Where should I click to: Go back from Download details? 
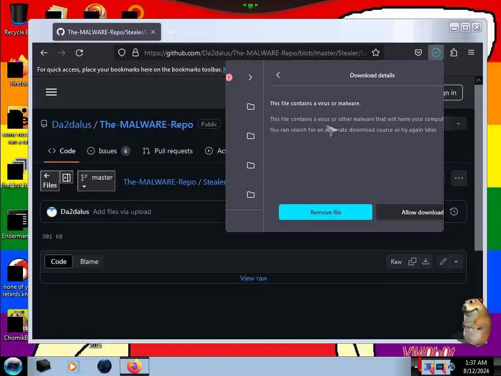[x=278, y=75]
